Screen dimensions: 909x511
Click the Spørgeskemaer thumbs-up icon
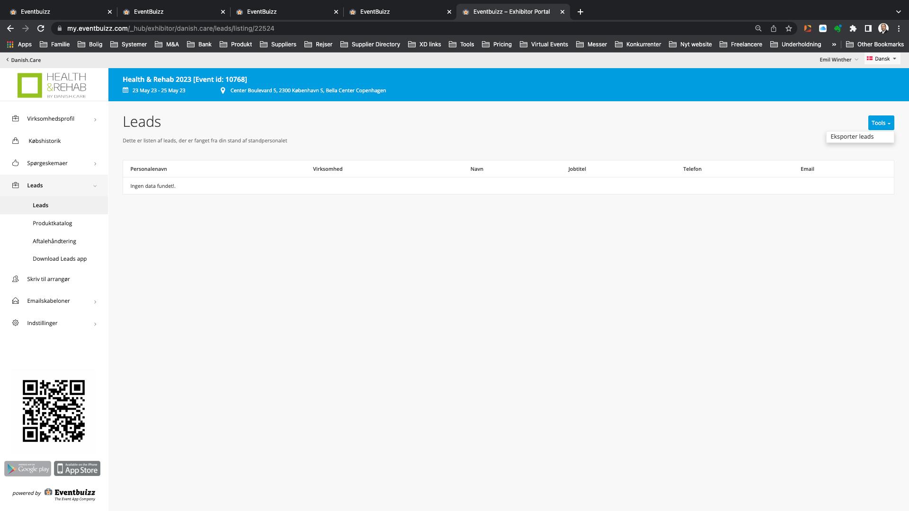[x=16, y=163]
